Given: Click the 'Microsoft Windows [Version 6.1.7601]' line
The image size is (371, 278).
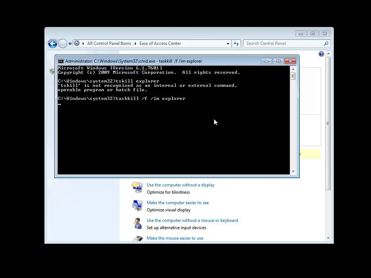Looking at the screenshot, I should pos(110,68).
